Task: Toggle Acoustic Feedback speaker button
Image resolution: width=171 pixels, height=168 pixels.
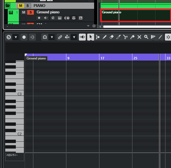Action: tap(82, 37)
